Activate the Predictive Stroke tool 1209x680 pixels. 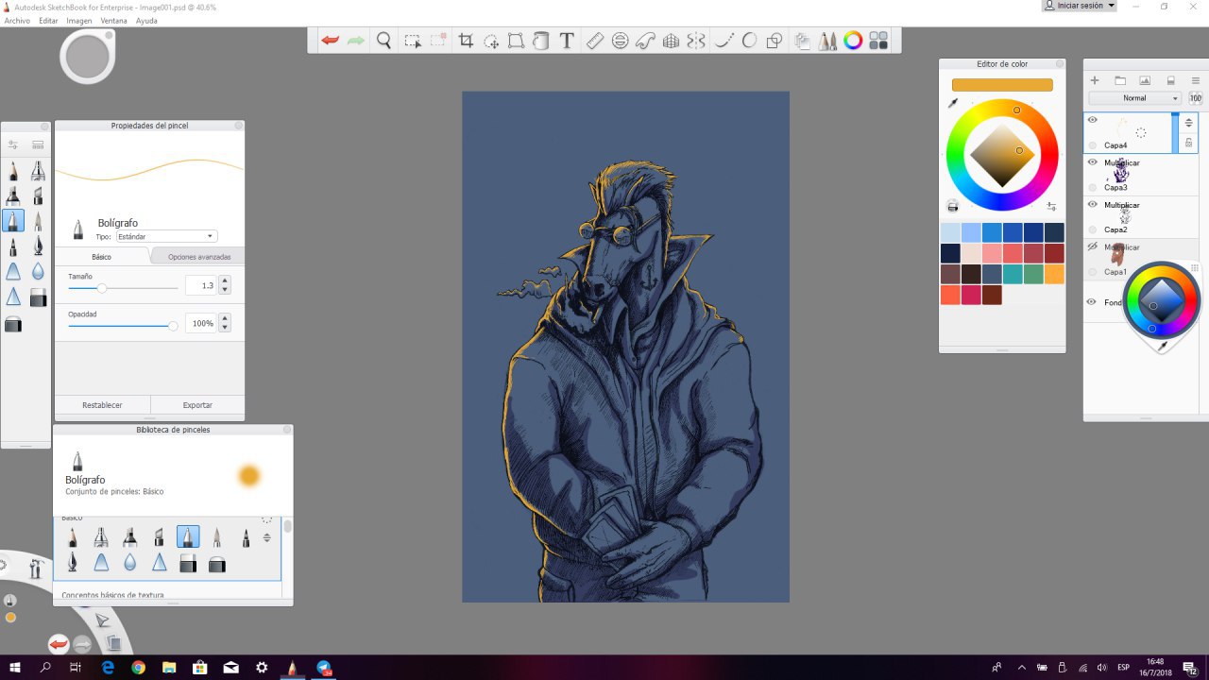point(749,41)
